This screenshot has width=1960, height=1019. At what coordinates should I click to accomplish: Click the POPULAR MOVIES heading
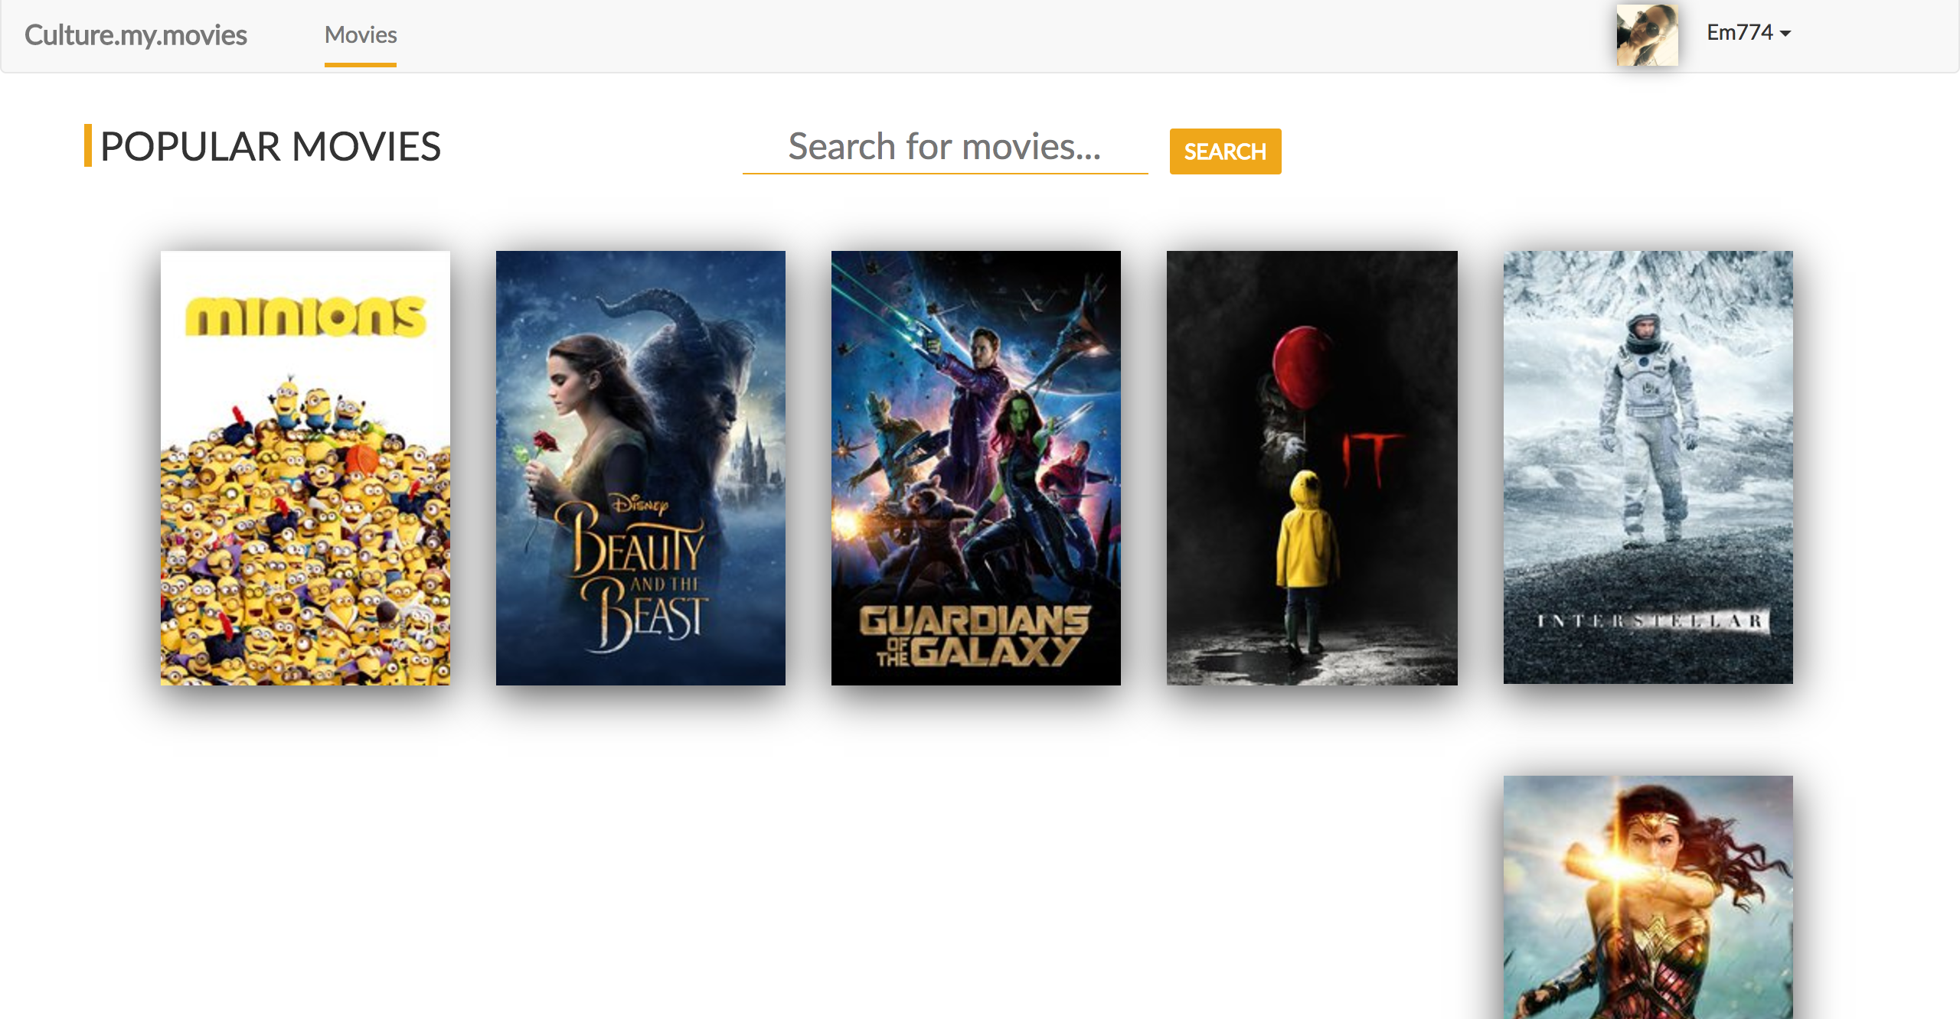coord(270,146)
